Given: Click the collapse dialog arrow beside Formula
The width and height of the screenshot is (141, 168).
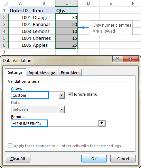Looking at the screenshot, I should (102, 123).
